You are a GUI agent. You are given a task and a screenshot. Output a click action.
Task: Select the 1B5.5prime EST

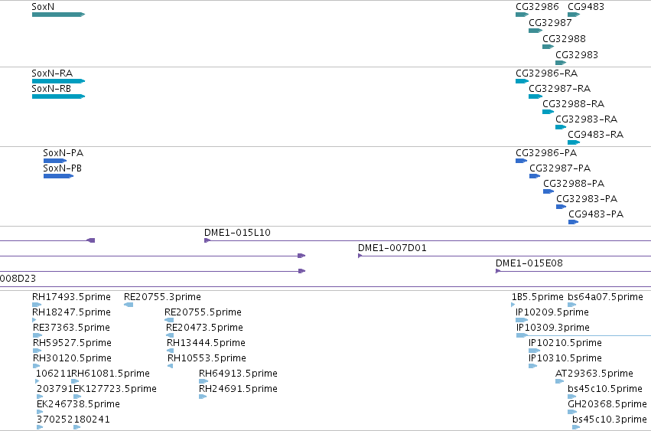(x=513, y=305)
